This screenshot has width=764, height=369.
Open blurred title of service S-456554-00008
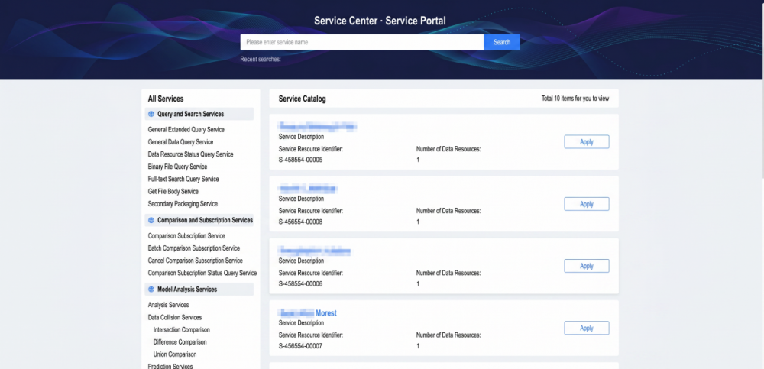click(x=308, y=189)
